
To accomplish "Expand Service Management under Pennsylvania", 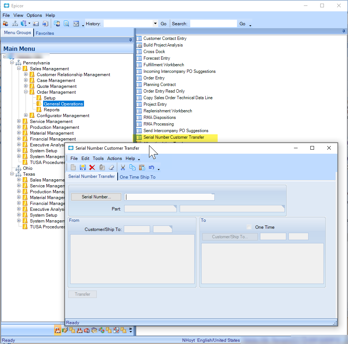I will pyautogui.click(x=19, y=121).
